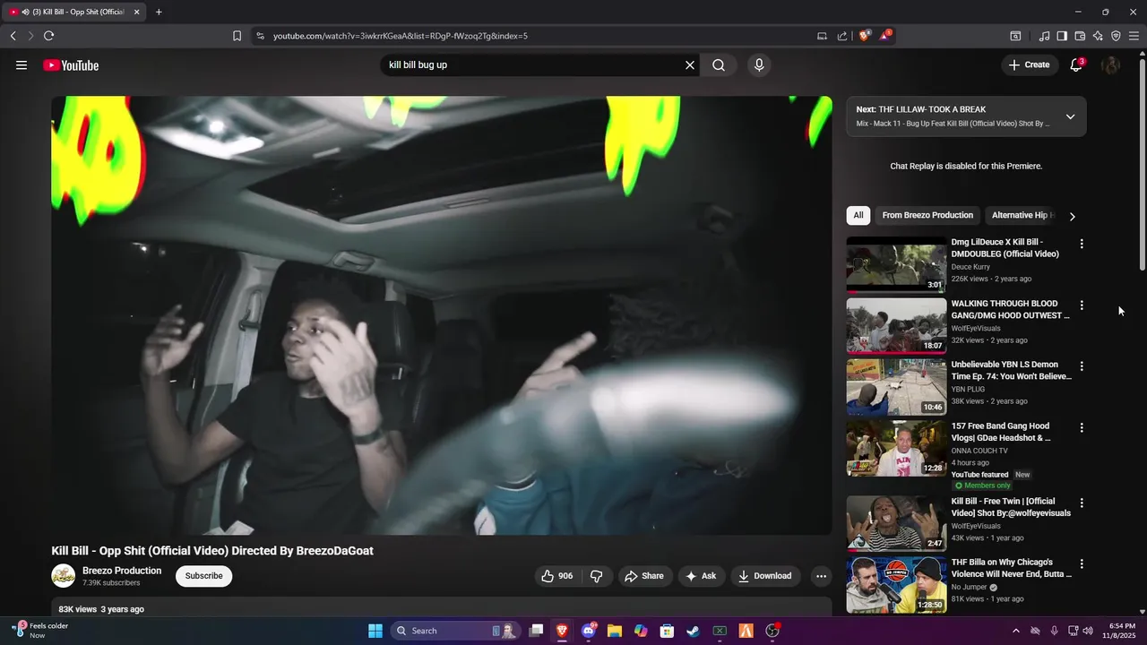Start voice search with microphone icon

(x=759, y=65)
